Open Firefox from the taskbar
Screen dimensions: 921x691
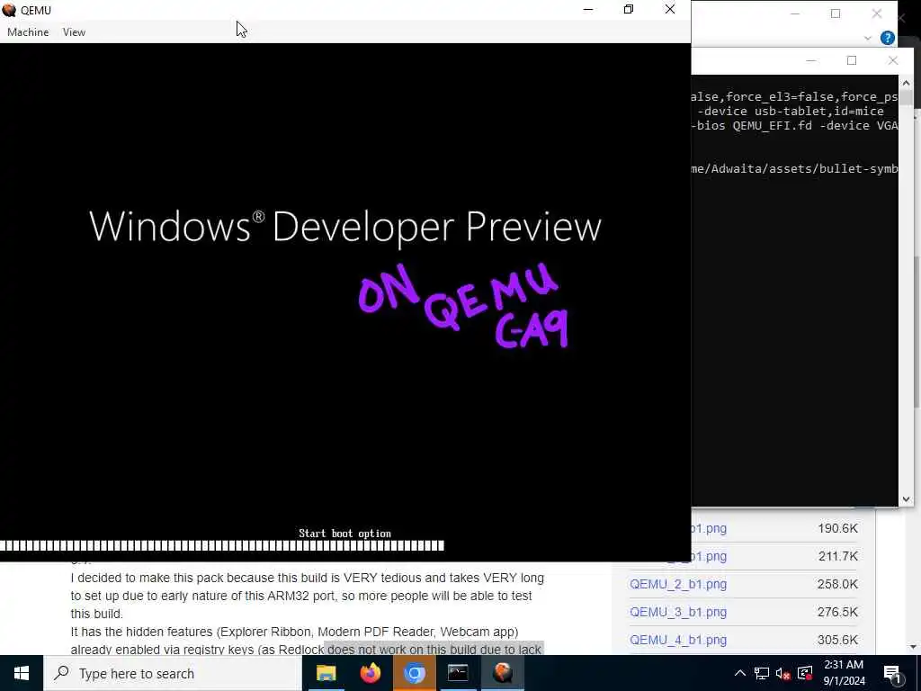pyautogui.click(x=370, y=673)
